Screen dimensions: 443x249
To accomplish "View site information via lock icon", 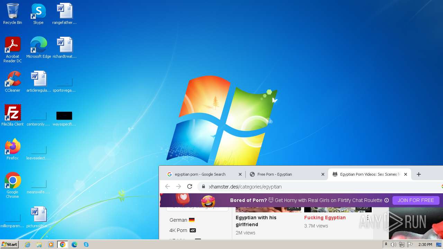I will click(x=204, y=186).
